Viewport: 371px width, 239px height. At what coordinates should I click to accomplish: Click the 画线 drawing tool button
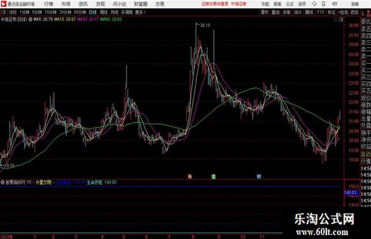coord(309,12)
